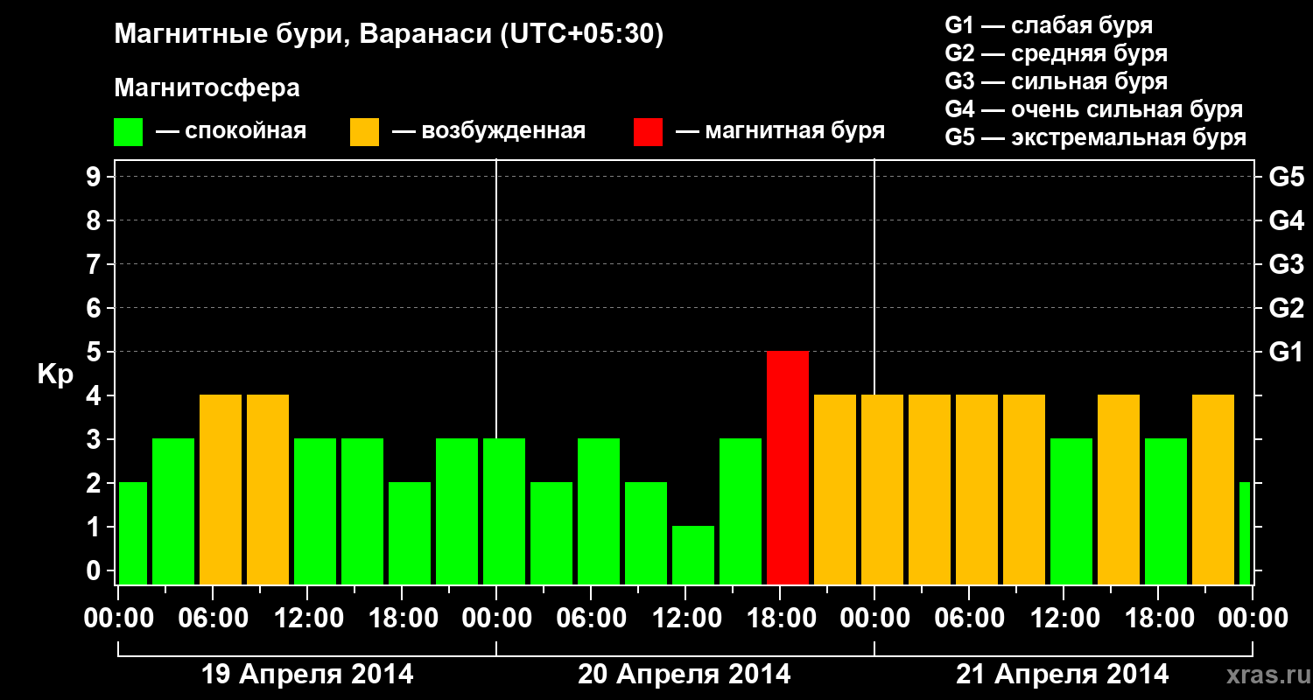Click the '— возбужденная' legend label
Screen dimensions: 1313x700
coord(489,132)
